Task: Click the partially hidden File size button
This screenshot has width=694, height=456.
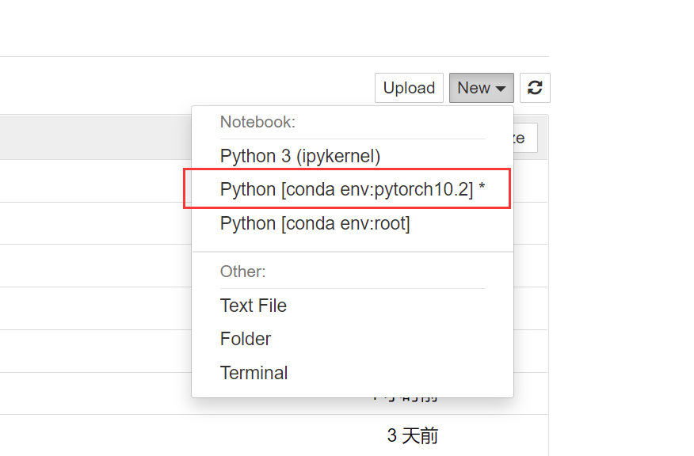Action: click(x=525, y=138)
